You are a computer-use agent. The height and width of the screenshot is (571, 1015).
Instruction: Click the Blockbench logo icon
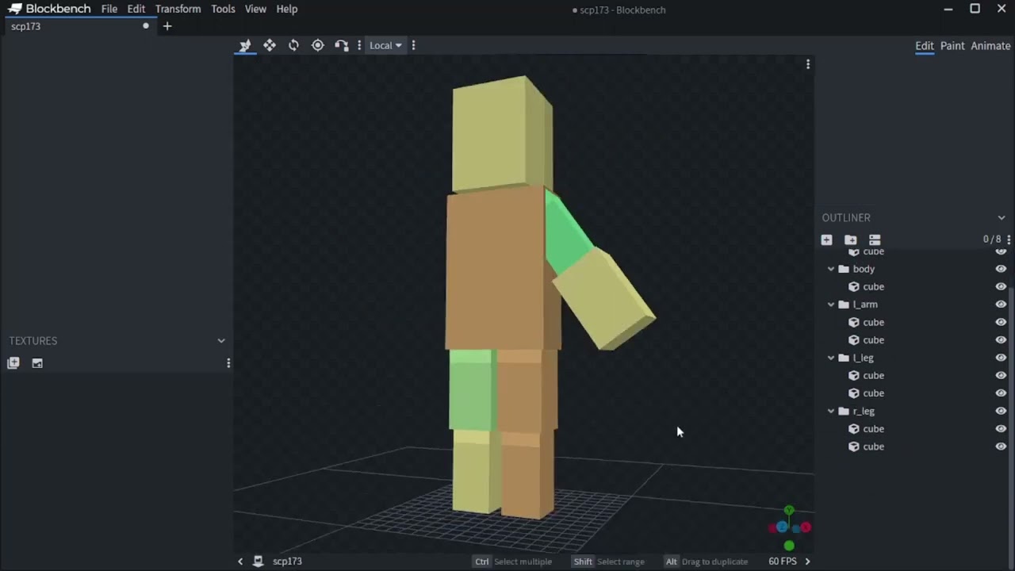coord(14,9)
